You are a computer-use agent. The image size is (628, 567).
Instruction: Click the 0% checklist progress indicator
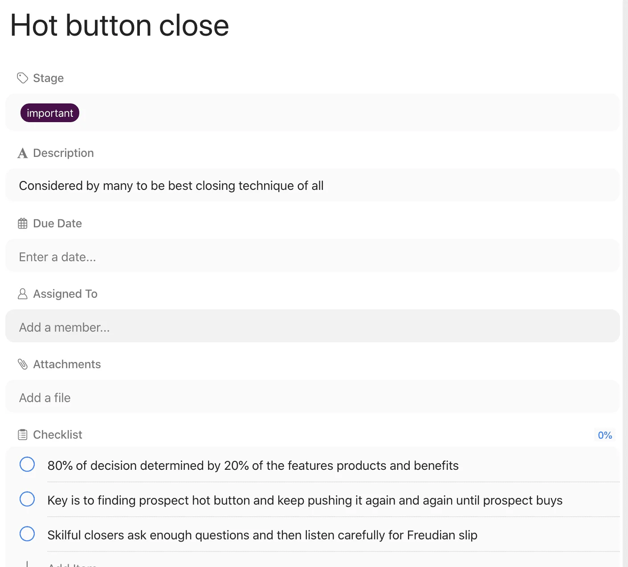click(605, 435)
